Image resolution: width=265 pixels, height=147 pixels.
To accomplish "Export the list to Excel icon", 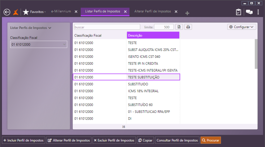I will pos(179,27).
